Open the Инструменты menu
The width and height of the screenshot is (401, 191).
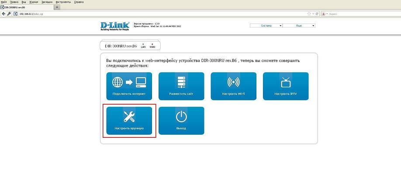point(64,2)
